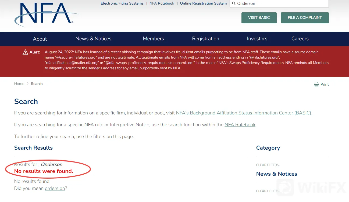
Task: Click the 'No results found.' line
Action: [32, 181]
